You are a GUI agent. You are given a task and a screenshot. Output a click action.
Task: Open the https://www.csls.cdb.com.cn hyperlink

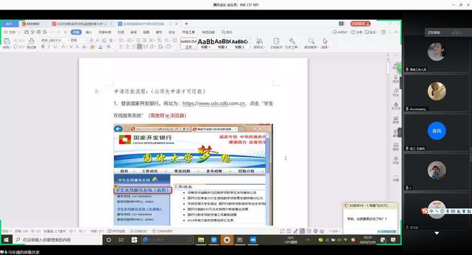214,104
